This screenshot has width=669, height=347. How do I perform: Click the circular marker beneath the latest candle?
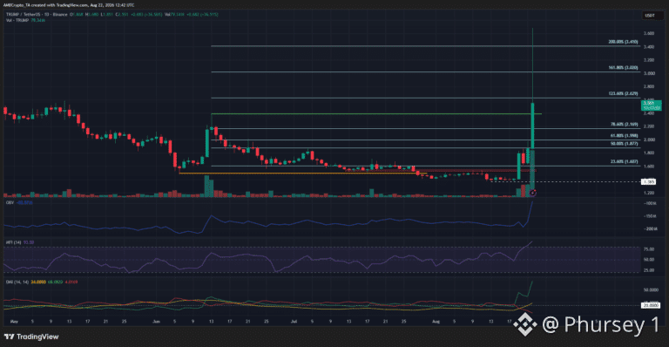pos(533,193)
